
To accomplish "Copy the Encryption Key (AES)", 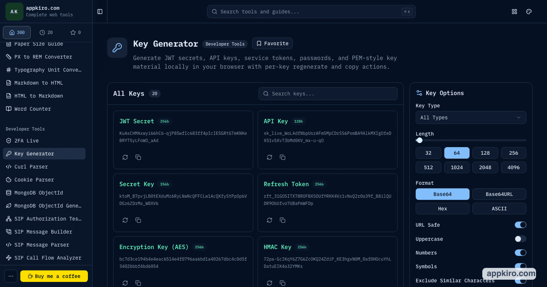I will click(x=138, y=283).
